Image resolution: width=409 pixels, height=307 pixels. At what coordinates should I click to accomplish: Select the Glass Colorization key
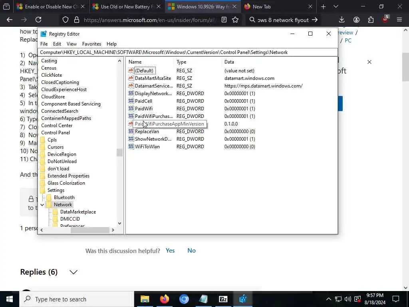[x=66, y=183]
